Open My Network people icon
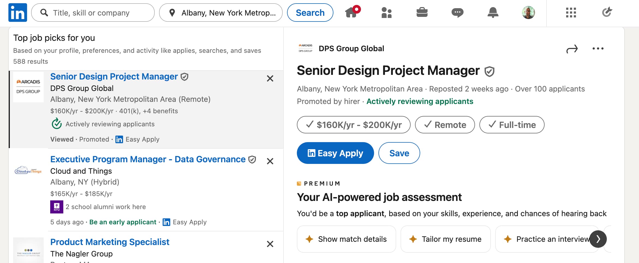This screenshot has height=263, width=639. pos(386,13)
